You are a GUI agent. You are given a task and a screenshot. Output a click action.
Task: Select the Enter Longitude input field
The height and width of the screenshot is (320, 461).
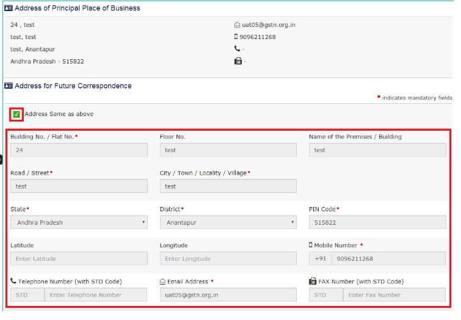click(228, 259)
